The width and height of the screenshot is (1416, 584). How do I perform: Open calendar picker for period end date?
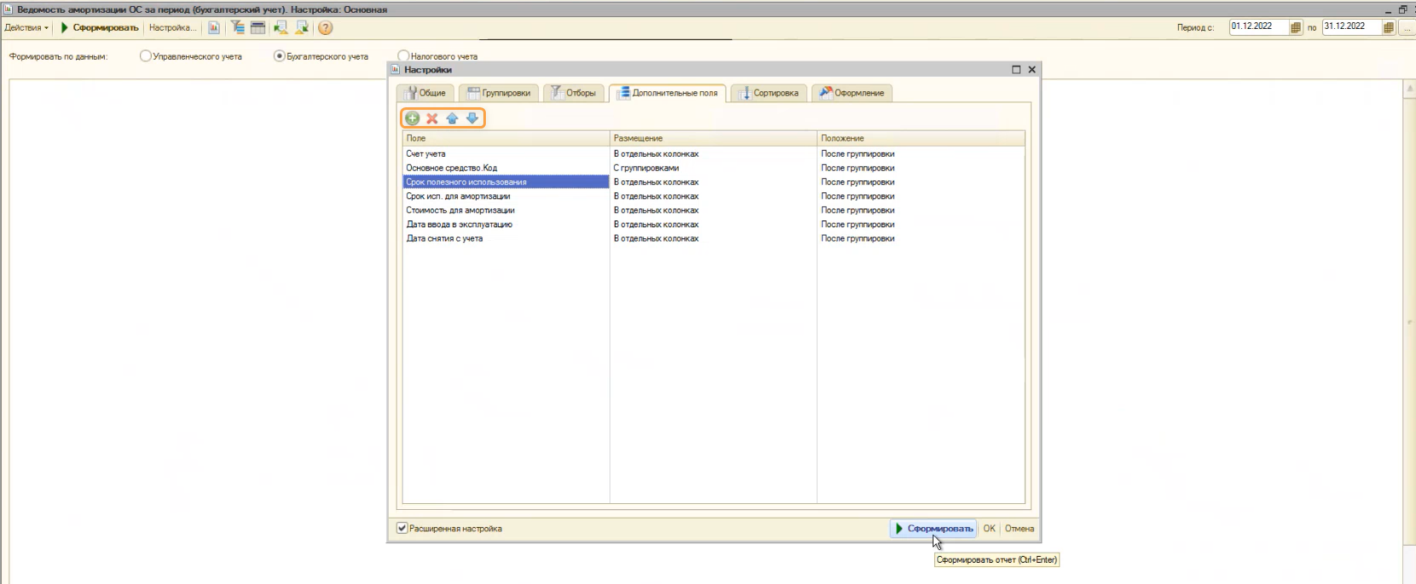coord(1389,27)
